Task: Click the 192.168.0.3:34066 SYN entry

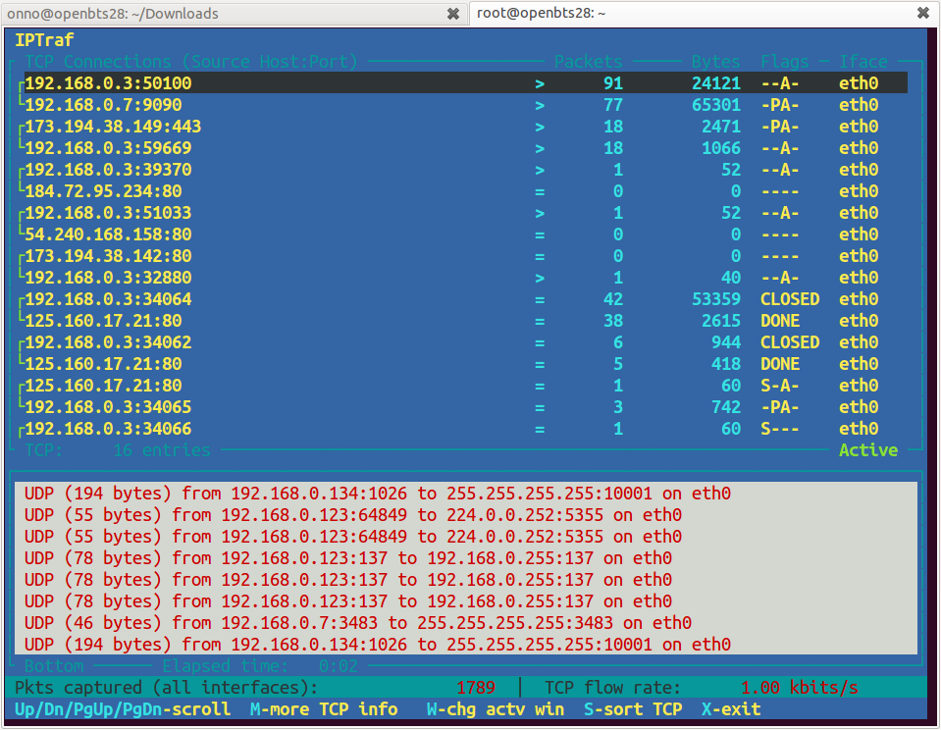Action: click(108, 429)
